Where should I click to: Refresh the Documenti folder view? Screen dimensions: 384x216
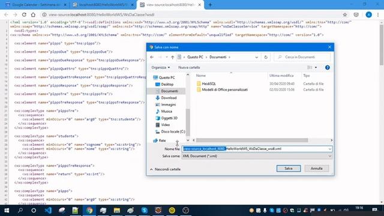click(x=266, y=57)
